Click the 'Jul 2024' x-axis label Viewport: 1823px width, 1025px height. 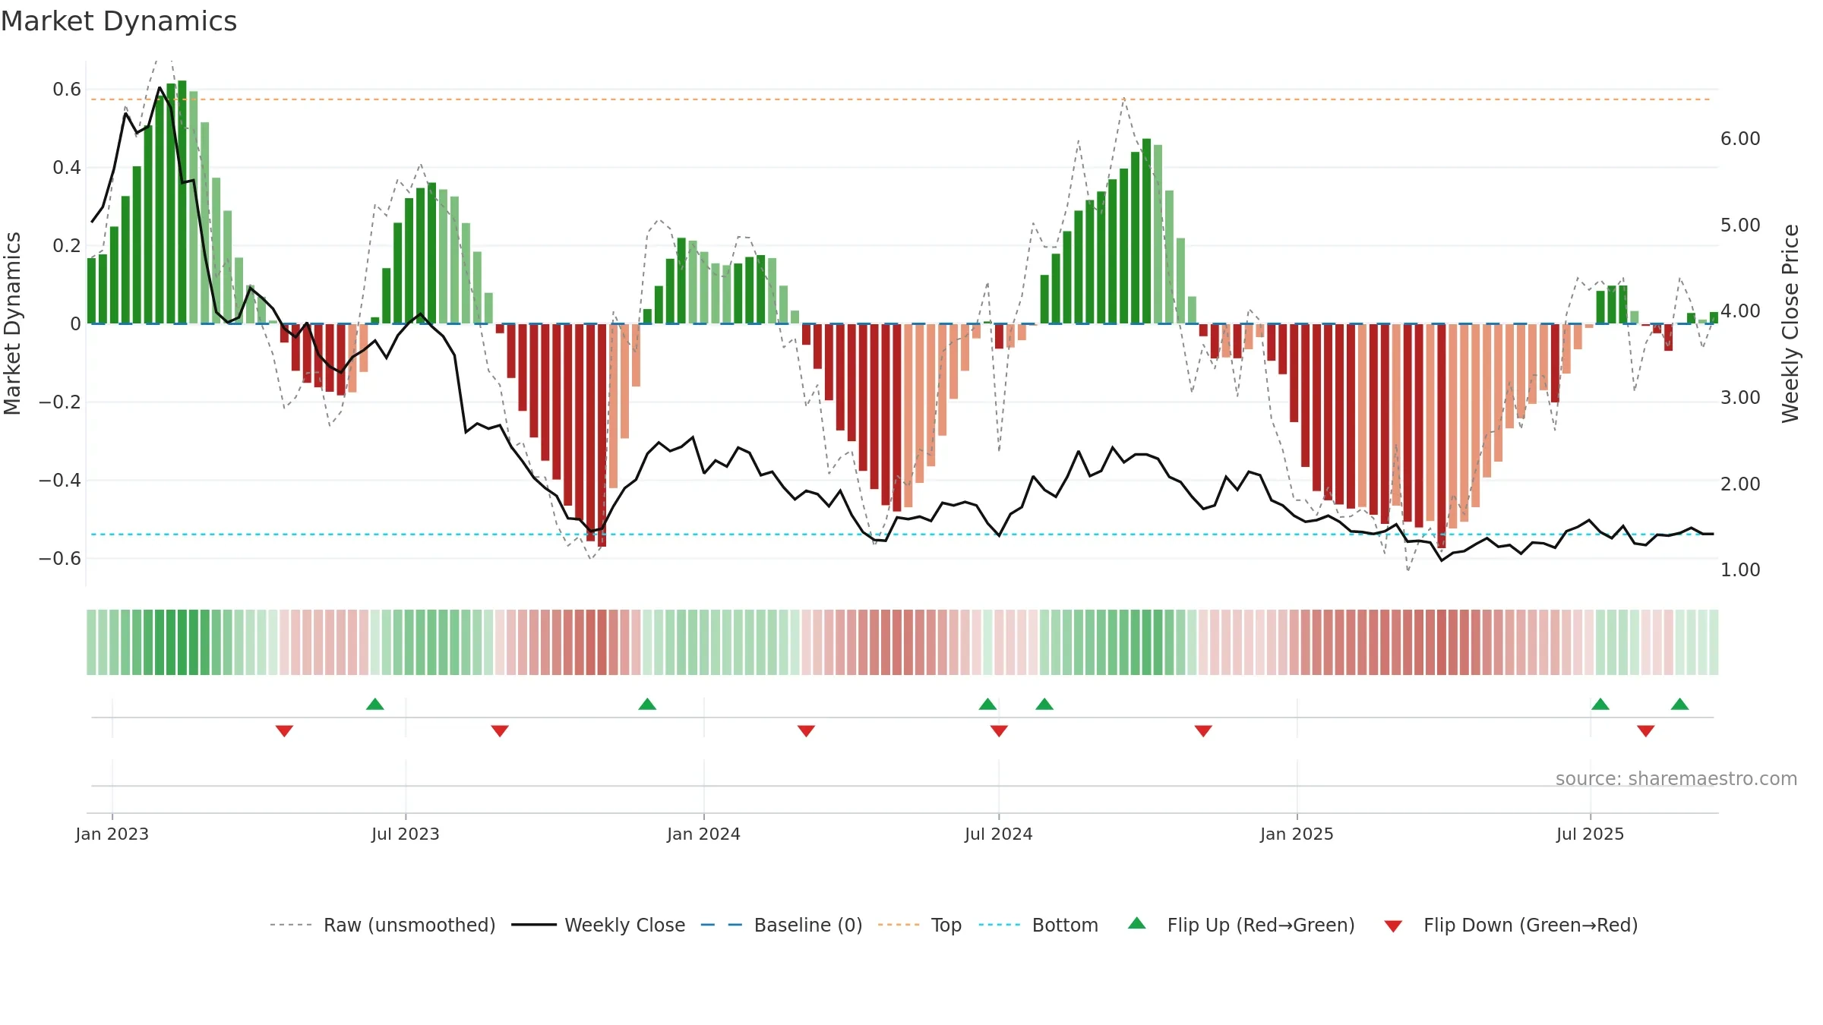pos(999,834)
